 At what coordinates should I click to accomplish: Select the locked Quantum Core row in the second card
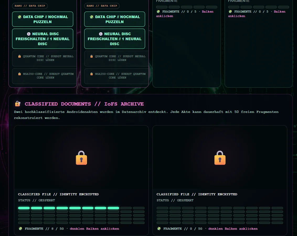116,58
